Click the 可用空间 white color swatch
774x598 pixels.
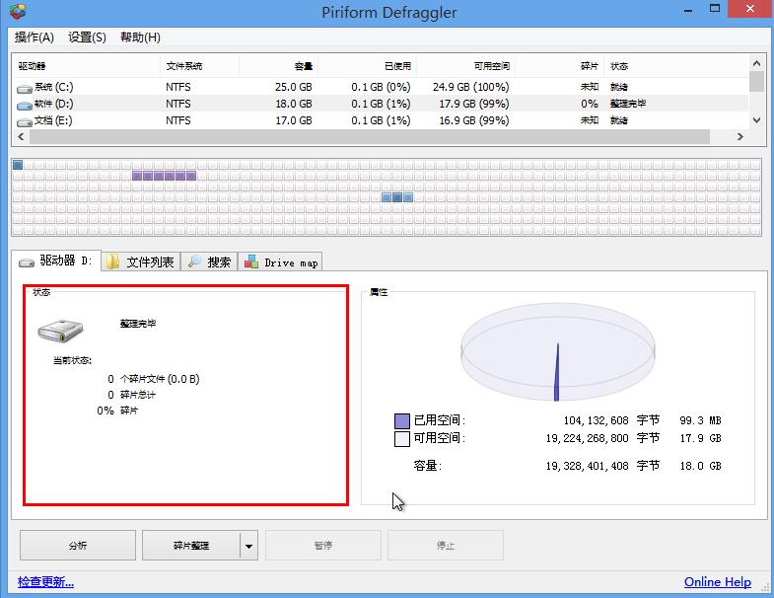click(402, 439)
